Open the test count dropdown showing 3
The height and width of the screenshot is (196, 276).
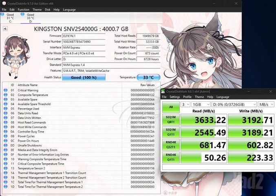point(185,105)
